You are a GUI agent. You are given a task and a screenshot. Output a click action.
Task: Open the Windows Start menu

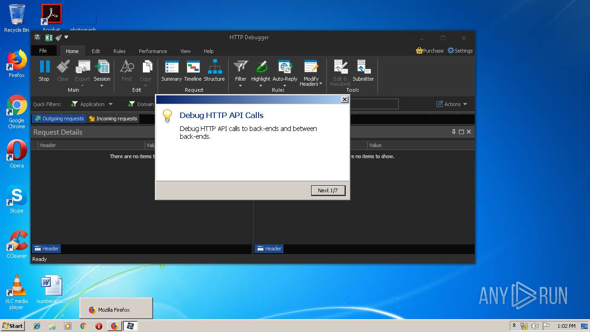coord(12,326)
